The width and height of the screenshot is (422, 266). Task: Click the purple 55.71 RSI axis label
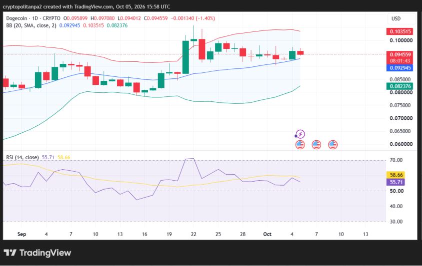click(396, 182)
